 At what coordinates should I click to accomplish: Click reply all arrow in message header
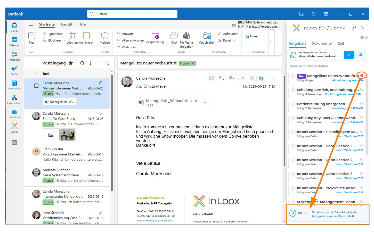(232, 78)
